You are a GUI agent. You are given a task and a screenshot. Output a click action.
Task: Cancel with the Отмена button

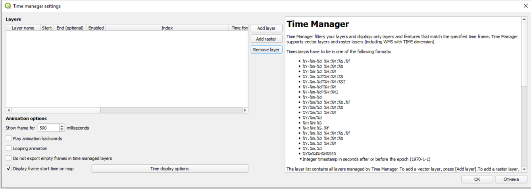click(511, 180)
